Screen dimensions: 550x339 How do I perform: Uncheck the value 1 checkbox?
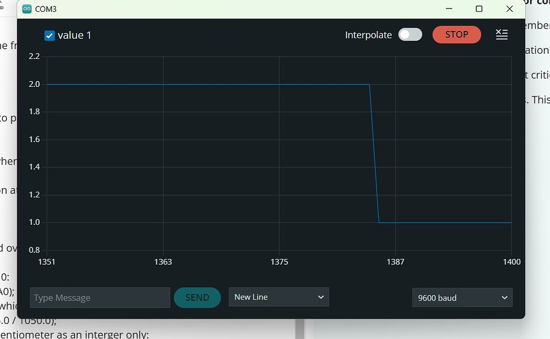point(49,35)
